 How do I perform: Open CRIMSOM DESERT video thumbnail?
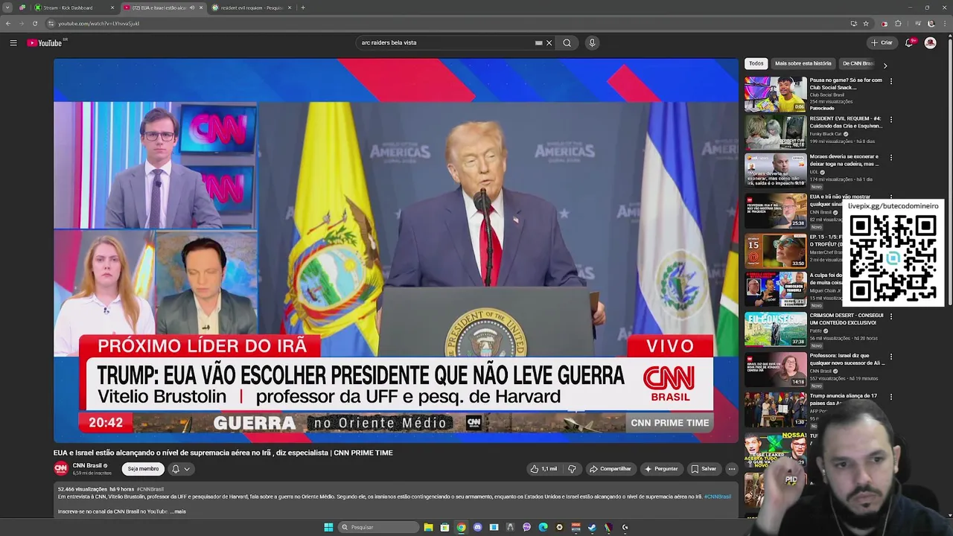(x=776, y=328)
